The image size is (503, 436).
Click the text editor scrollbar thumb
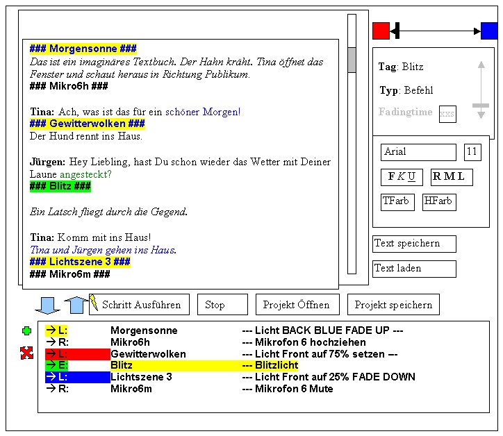point(352,60)
